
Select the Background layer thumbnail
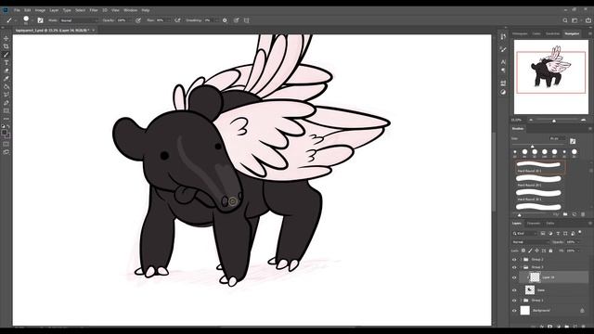coord(524,311)
